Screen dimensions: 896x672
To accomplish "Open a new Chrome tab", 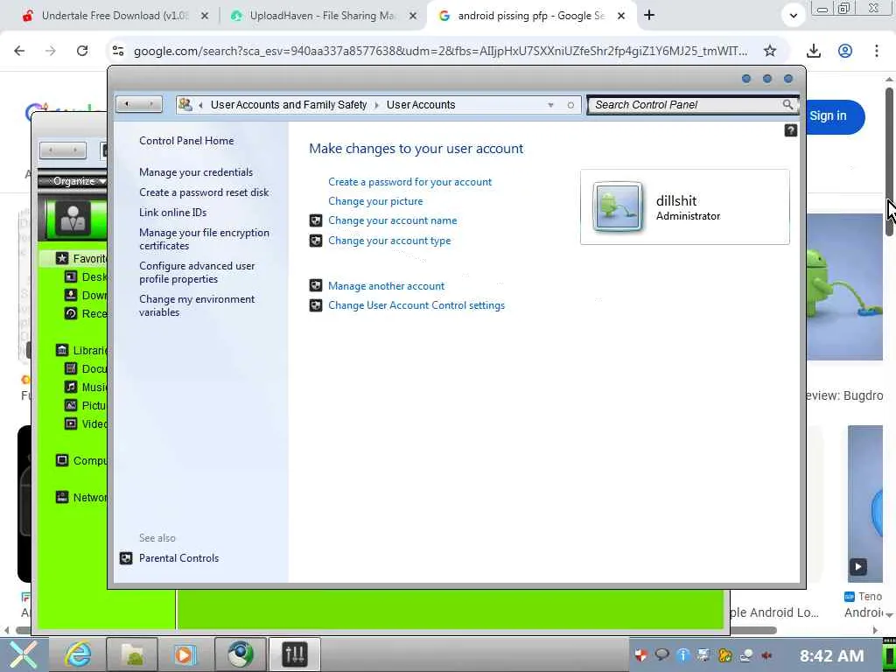I will click(649, 16).
